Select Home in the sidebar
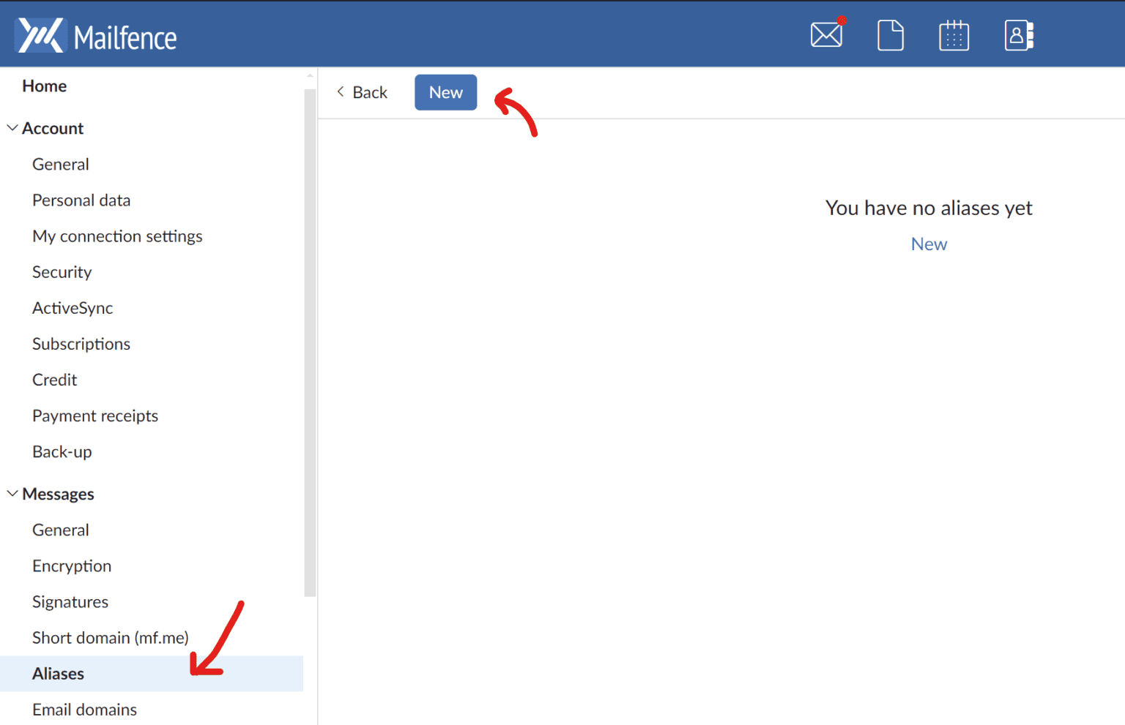Screen dimensions: 1125x725 [44, 86]
